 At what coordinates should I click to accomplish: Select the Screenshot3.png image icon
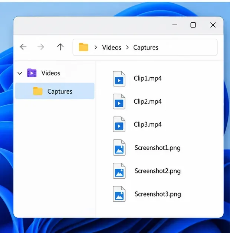(119, 194)
